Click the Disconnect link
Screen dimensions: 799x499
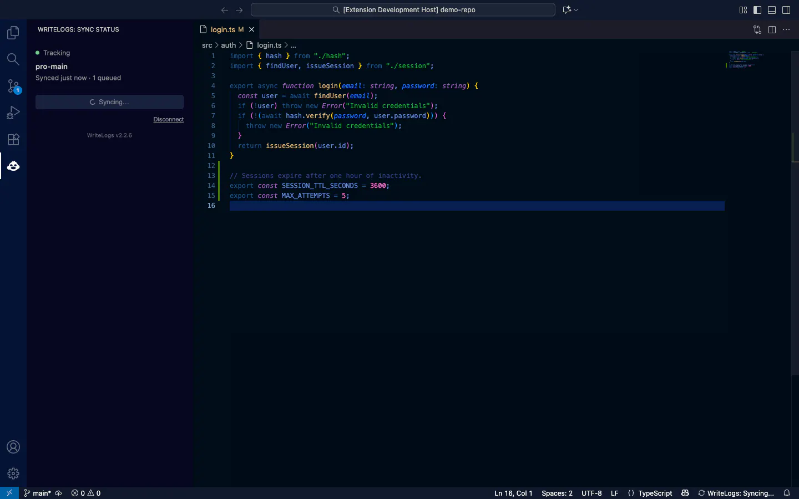(x=169, y=119)
